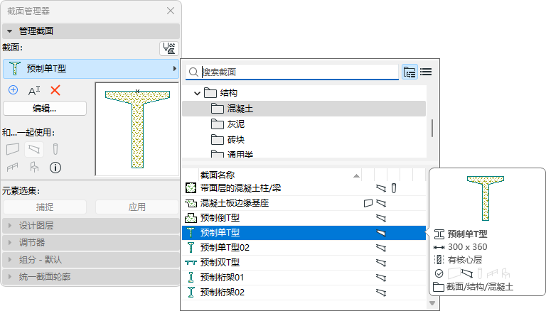Screen dimensions: 546x311
Task: Click beam icon in 预制单T型02 row
Action: coord(381,248)
